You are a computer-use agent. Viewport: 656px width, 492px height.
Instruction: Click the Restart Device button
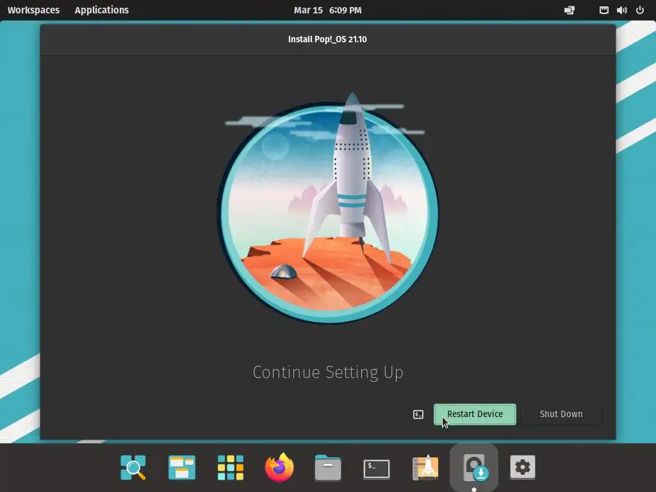(x=475, y=414)
